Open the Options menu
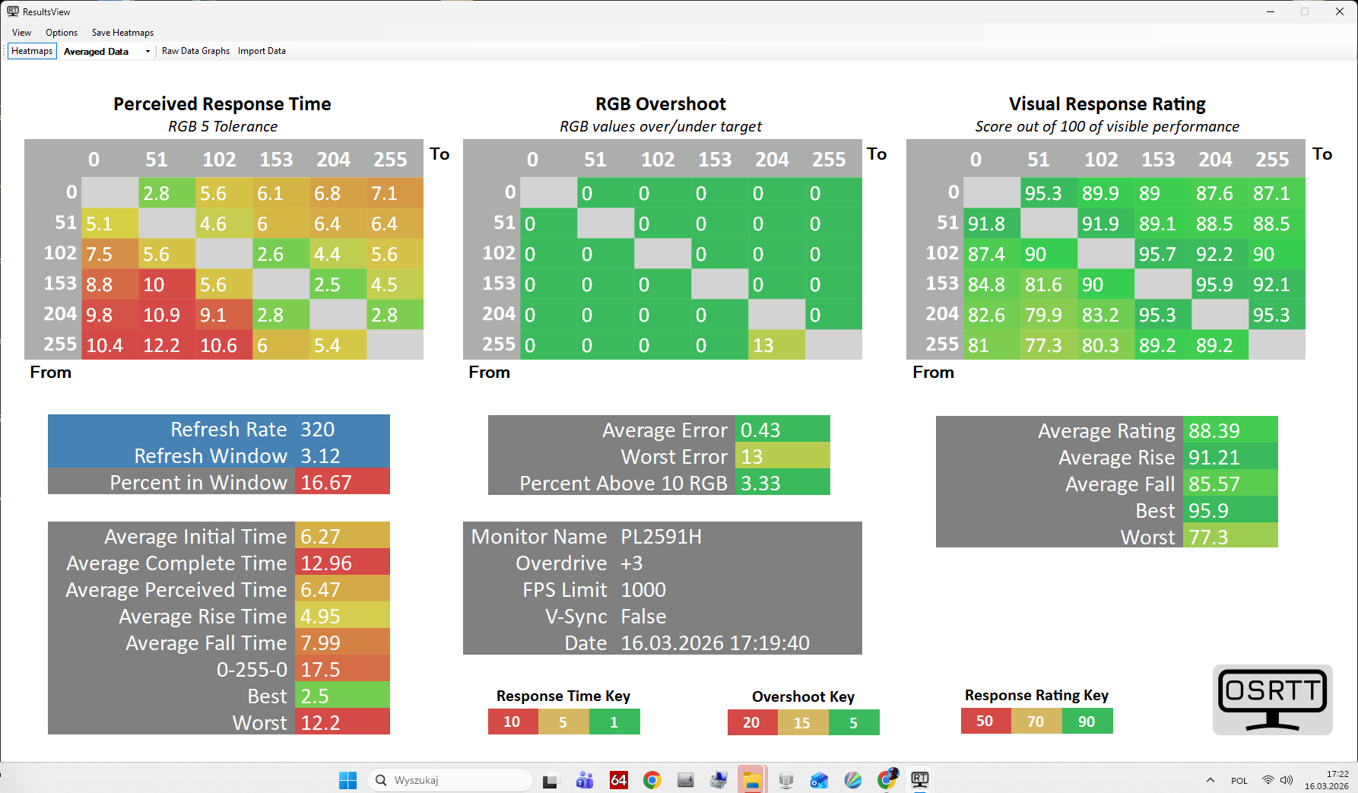Image resolution: width=1358 pixels, height=793 pixels. (62, 33)
